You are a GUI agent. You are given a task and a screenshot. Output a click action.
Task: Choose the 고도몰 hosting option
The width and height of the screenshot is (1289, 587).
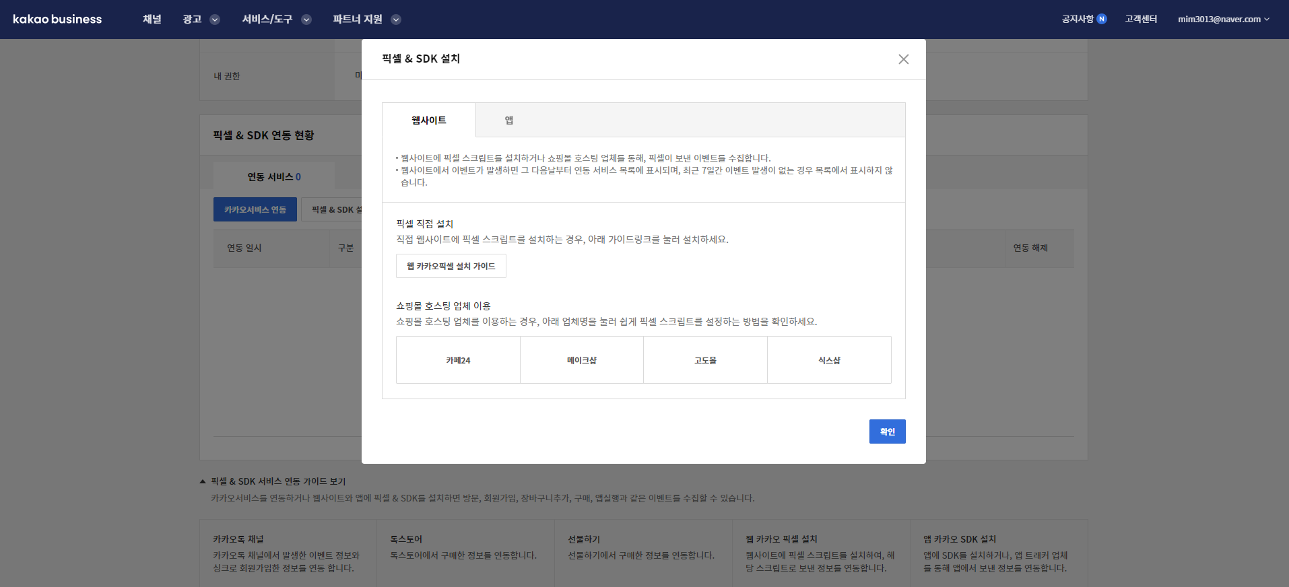pos(705,360)
